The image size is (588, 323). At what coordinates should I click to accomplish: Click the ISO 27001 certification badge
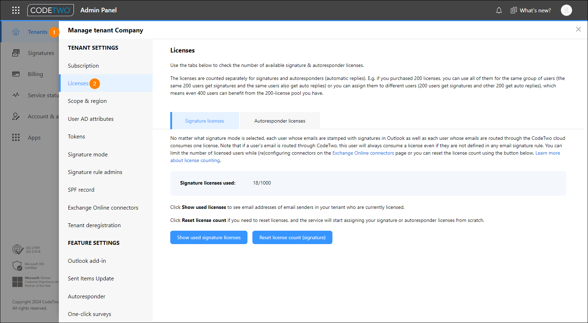click(26, 250)
